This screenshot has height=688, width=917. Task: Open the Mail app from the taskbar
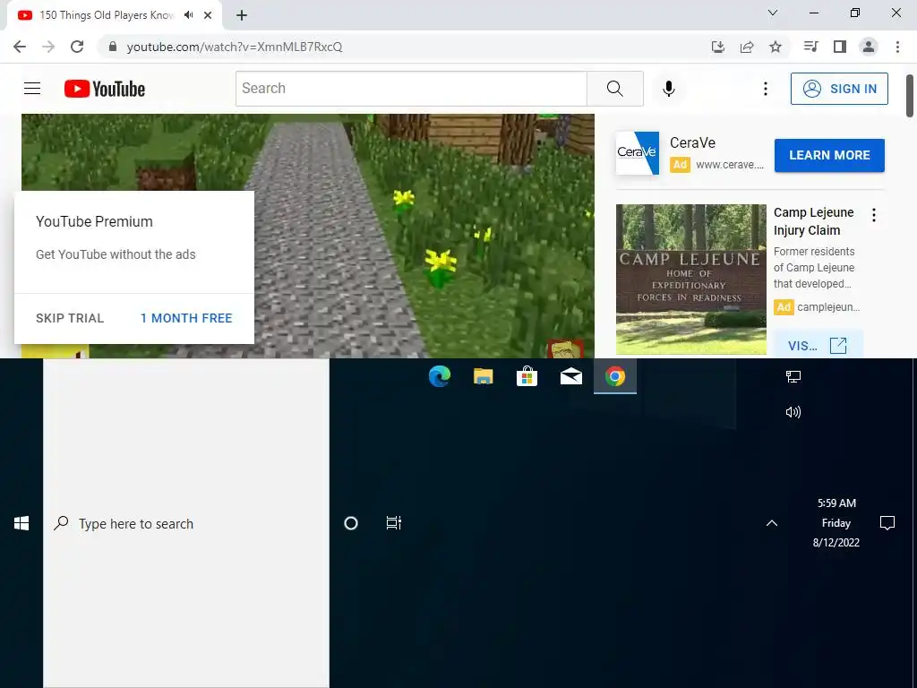click(570, 376)
